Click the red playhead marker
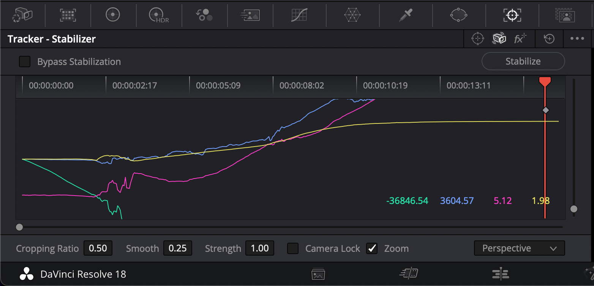Viewport: 594px width, 286px height. tap(545, 81)
